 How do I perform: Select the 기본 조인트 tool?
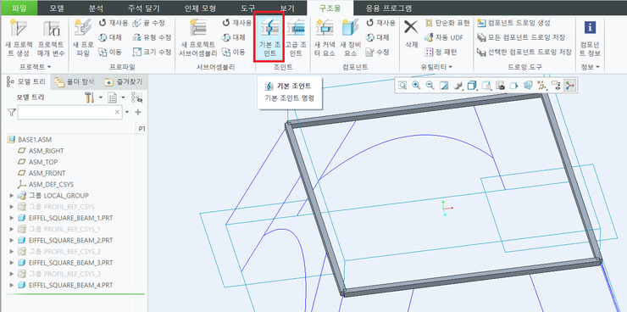coord(269,37)
